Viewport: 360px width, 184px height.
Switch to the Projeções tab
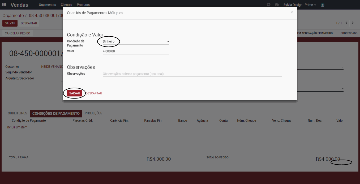tap(93, 113)
